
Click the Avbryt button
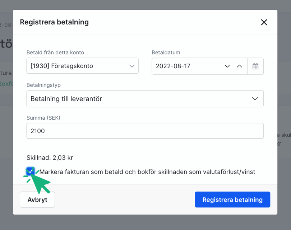[x=37, y=199]
